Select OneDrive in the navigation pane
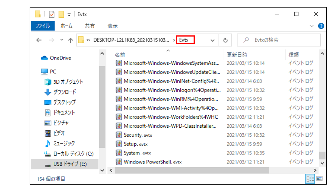The width and height of the screenshot is (335, 191). point(56,58)
